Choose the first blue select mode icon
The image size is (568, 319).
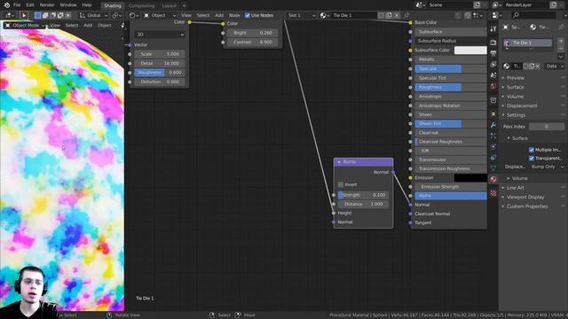click(37, 16)
